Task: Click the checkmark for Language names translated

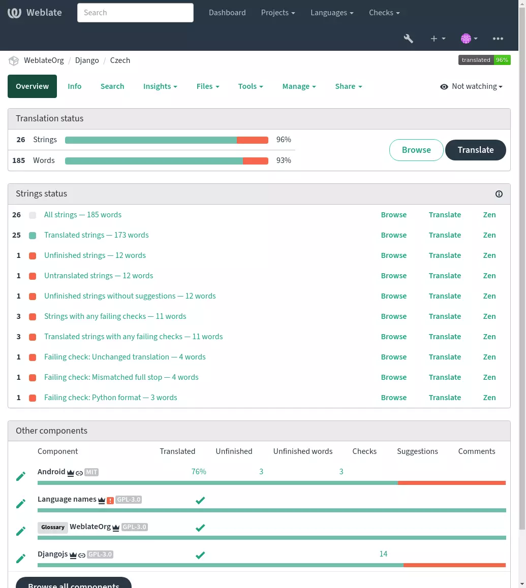Action: point(200,500)
